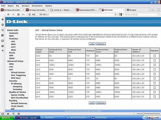
Task: Open the history clock panel in sidebar
Action: (x=3, y=46)
